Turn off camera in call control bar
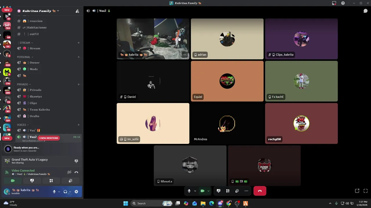This screenshot has height=208, width=371. pyautogui.click(x=202, y=191)
